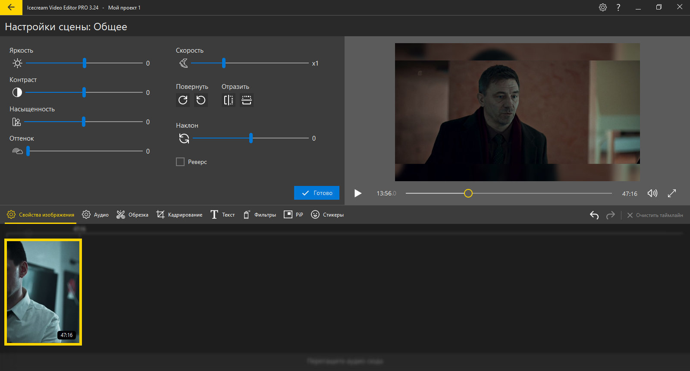Flip the video horizontally

(x=229, y=100)
